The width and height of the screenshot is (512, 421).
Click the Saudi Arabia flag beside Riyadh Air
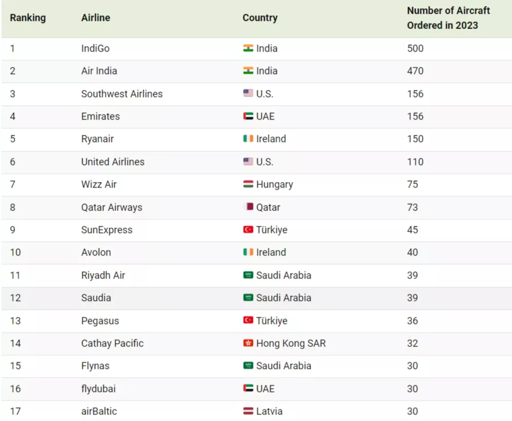coord(248,275)
